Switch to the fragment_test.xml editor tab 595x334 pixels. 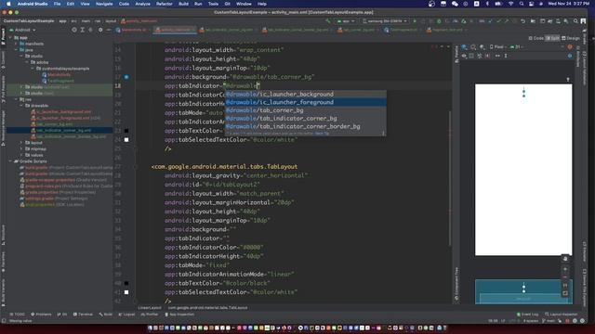[446, 30]
